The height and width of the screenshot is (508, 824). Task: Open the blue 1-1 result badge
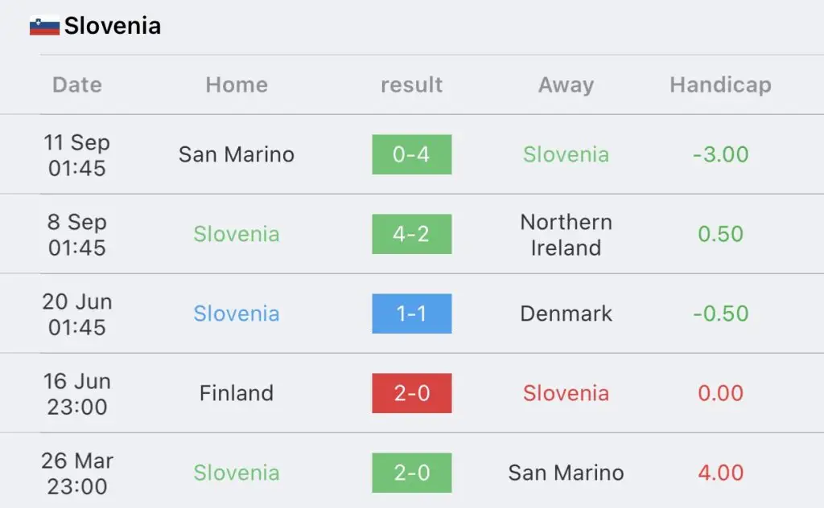tap(411, 313)
